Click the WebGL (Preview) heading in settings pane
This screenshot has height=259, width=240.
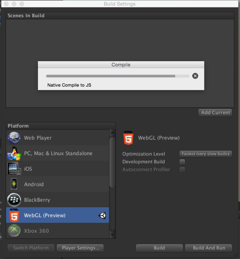(x=159, y=138)
